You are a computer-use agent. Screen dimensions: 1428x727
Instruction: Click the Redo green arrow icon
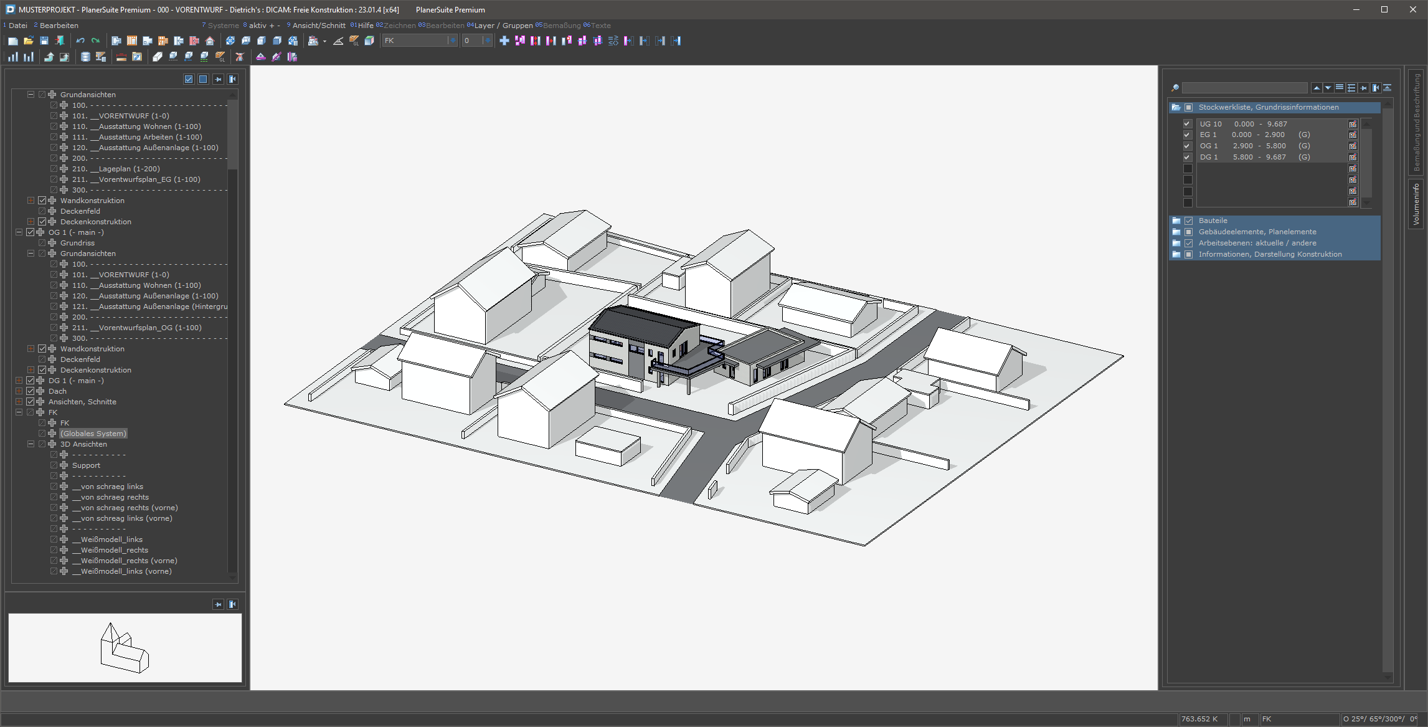coord(95,41)
